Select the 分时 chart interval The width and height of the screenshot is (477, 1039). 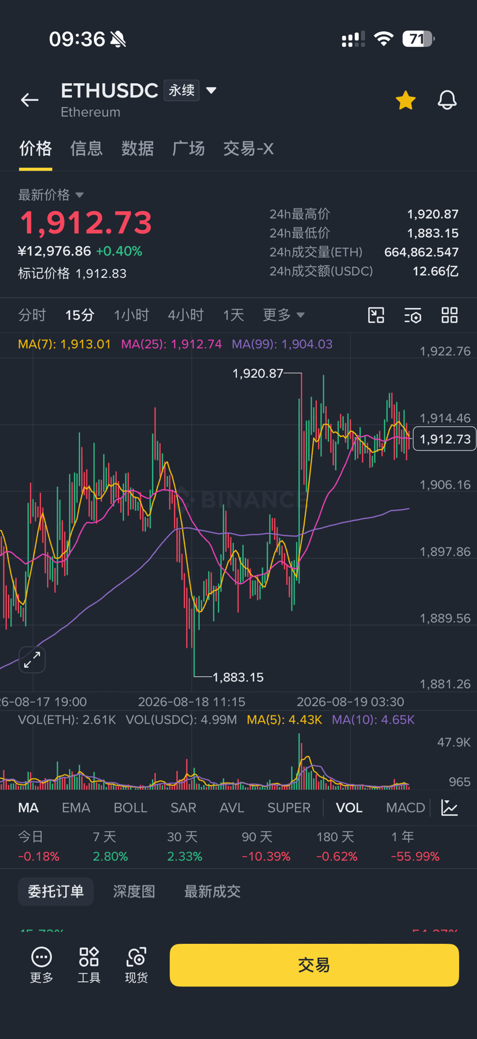coord(32,315)
